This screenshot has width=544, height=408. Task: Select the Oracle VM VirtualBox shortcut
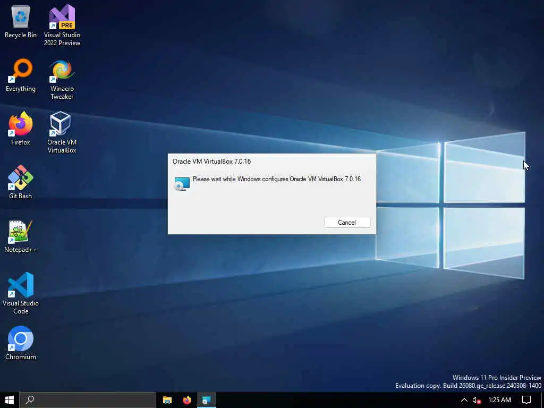click(x=62, y=132)
